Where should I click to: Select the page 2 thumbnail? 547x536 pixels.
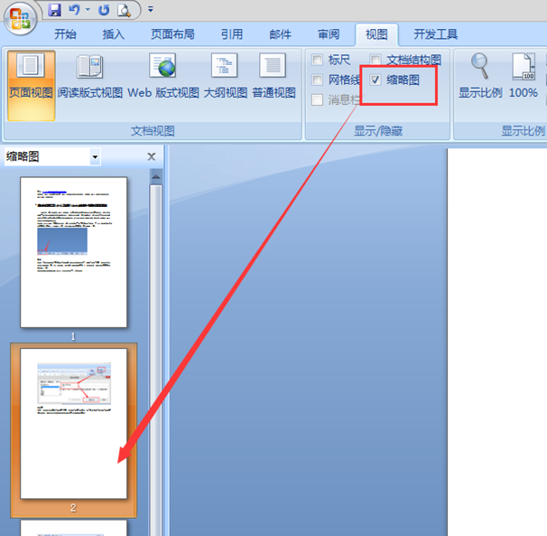74,424
